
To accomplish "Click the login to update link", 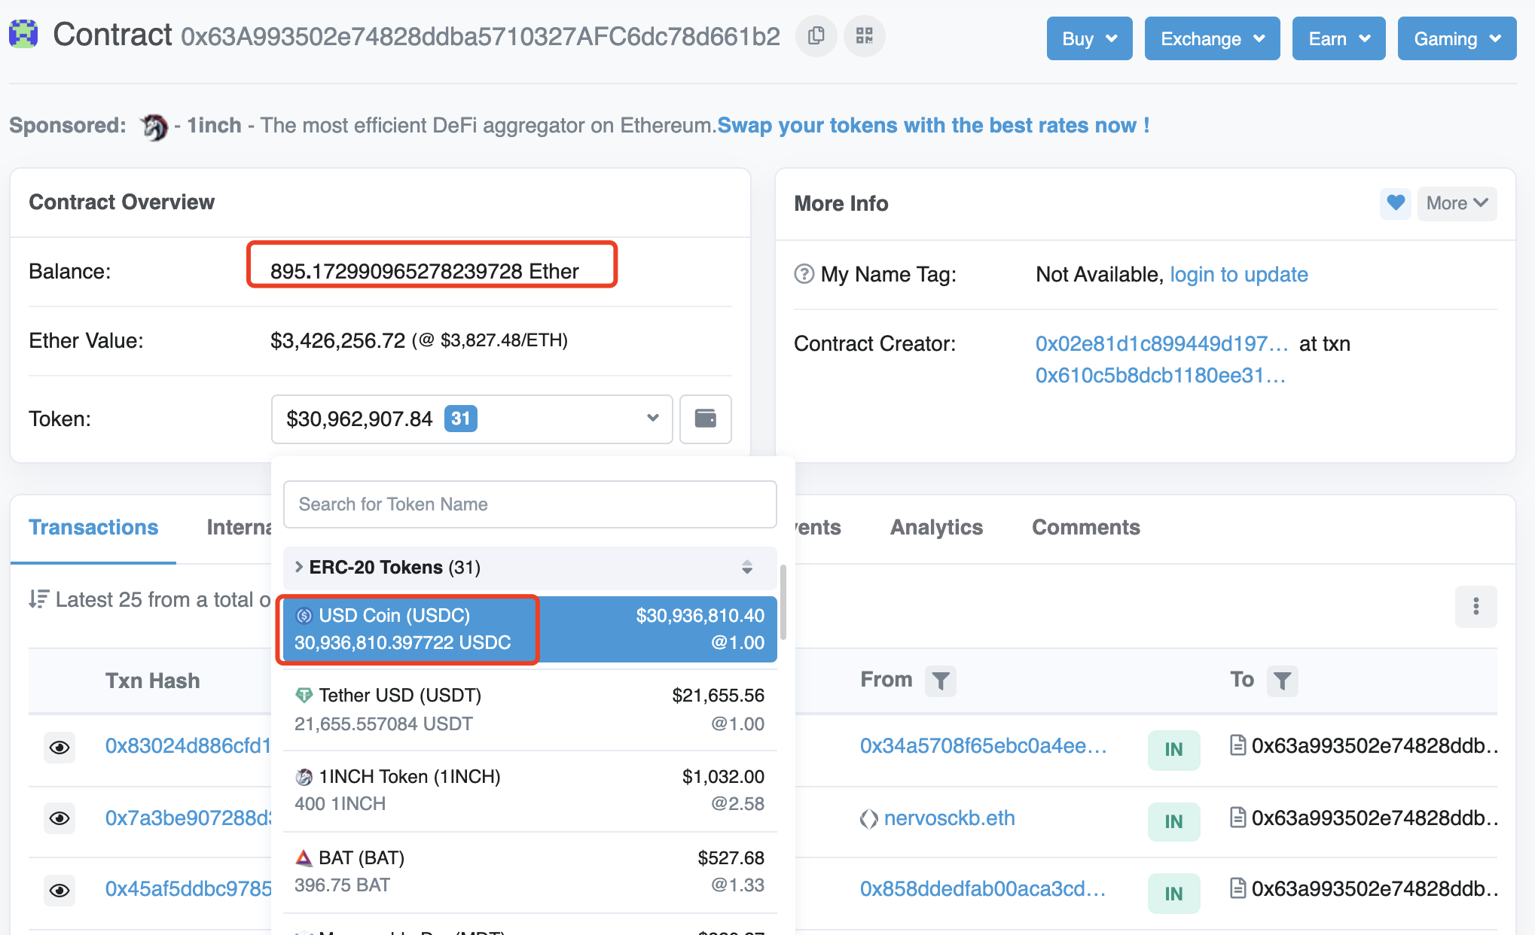I will point(1238,274).
